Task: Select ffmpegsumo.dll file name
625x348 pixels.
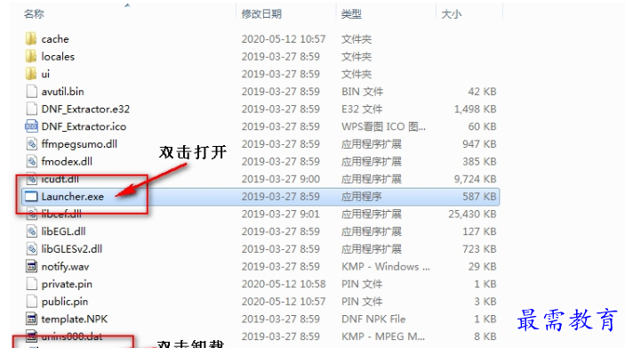Action: point(79,144)
